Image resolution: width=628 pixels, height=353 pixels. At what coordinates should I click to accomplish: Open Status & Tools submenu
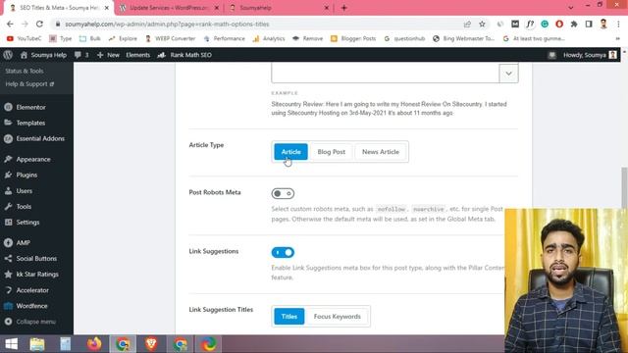[24, 71]
